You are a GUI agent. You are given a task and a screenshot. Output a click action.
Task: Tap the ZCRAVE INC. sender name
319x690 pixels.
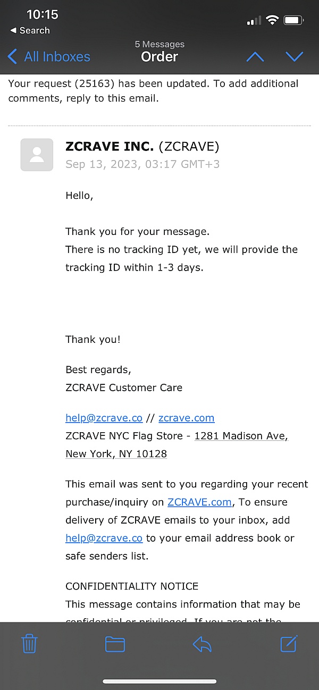coord(110,146)
